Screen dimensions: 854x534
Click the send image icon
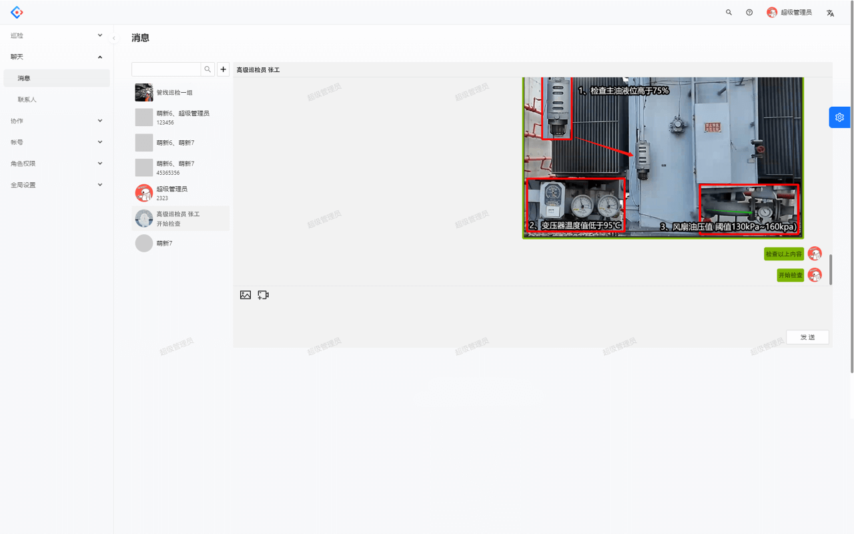click(x=246, y=295)
